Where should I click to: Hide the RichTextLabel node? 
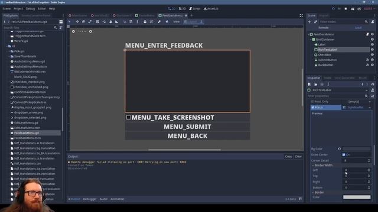pos(372,49)
